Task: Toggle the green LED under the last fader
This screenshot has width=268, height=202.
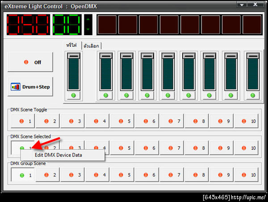Action: tap(253, 95)
